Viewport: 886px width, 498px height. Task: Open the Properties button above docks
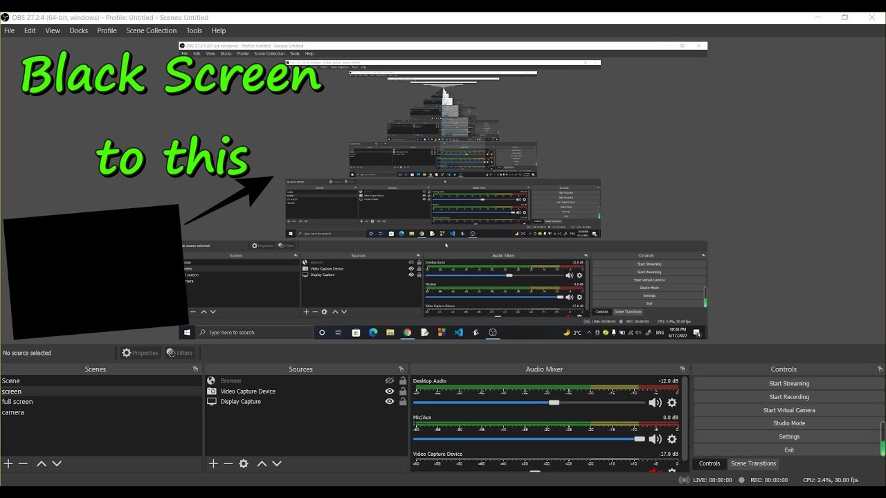[x=140, y=353]
